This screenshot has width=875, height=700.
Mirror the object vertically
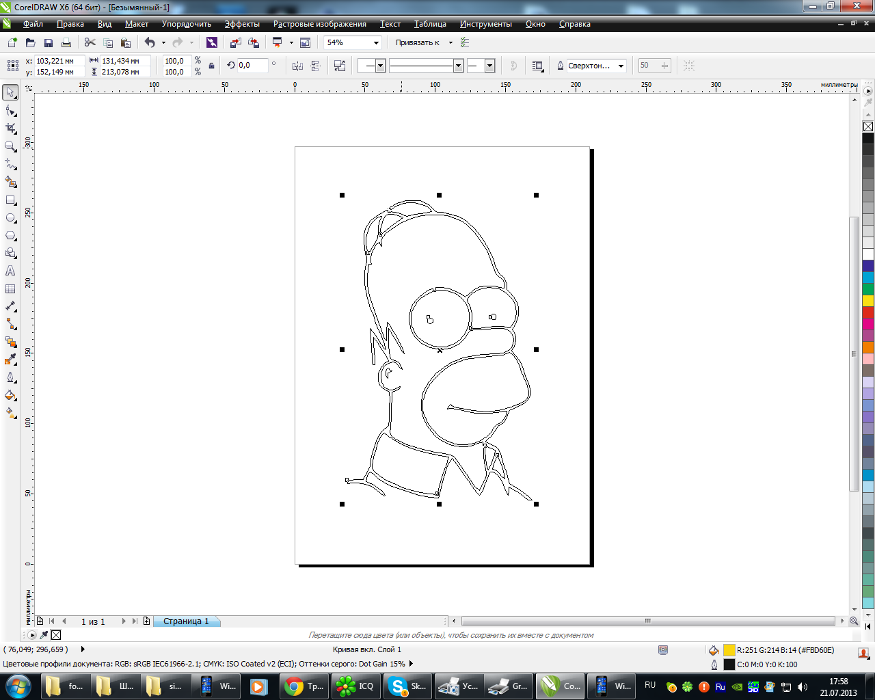coord(316,66)
